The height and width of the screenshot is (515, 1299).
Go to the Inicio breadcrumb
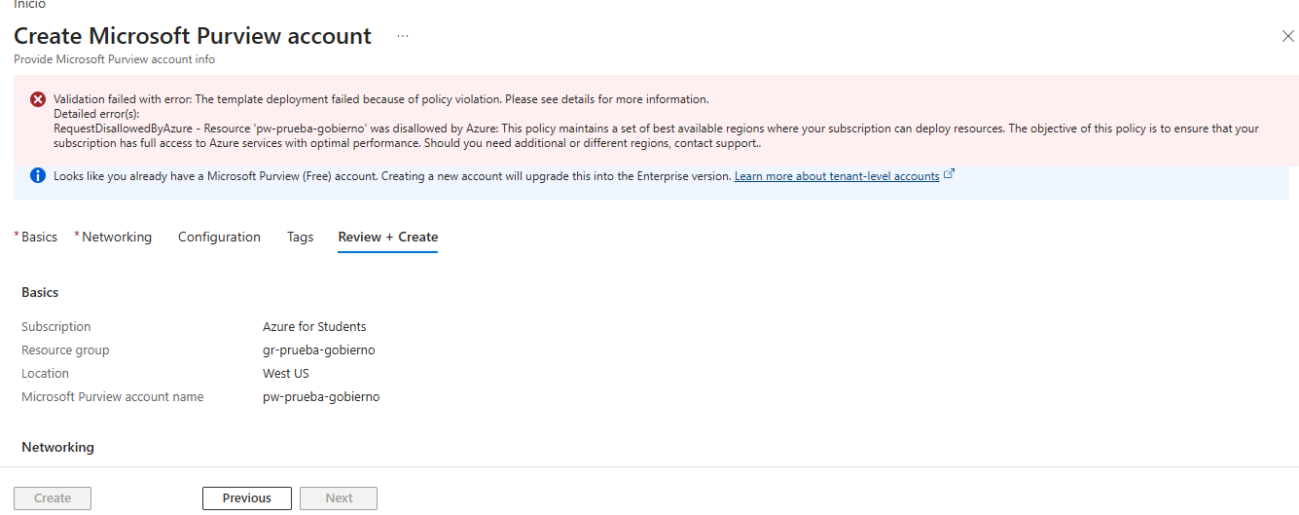pos(29,4)
